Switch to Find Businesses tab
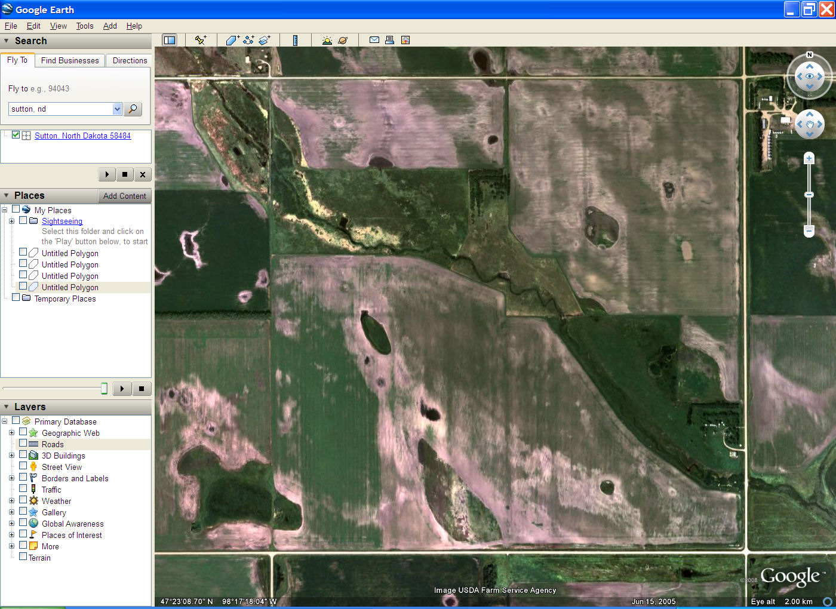Image resolution: width=836 pixels, height=609 pixels. 70,60
